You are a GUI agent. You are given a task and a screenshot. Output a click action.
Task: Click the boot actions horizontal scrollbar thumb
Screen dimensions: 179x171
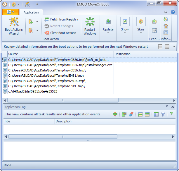click(x=63, y=100)
